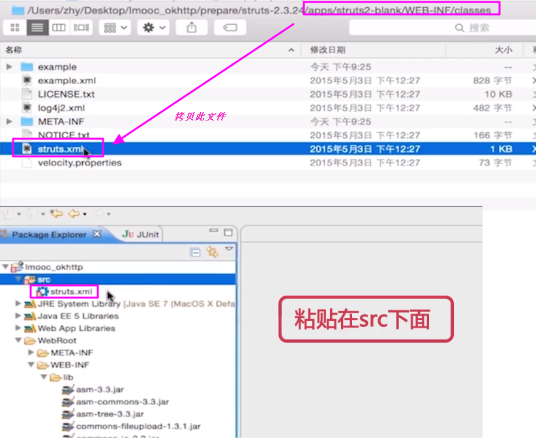Viewport: 536px width, 439px height.
Task: Expand the example folder in Finder
Action: pyautogui.click(x=9, y=66)
